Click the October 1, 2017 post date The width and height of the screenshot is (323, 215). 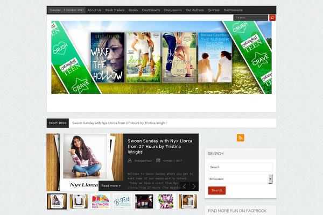point(172,161)
